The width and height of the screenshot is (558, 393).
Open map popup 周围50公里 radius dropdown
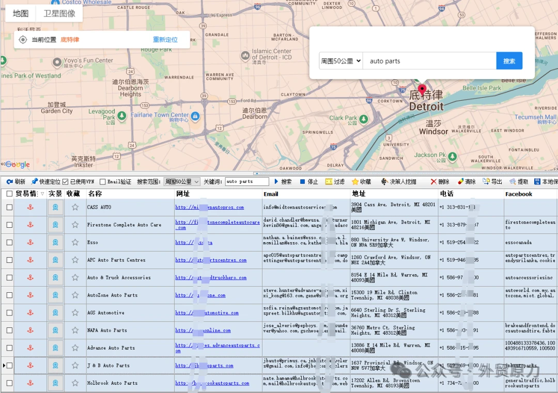(341, 61)
